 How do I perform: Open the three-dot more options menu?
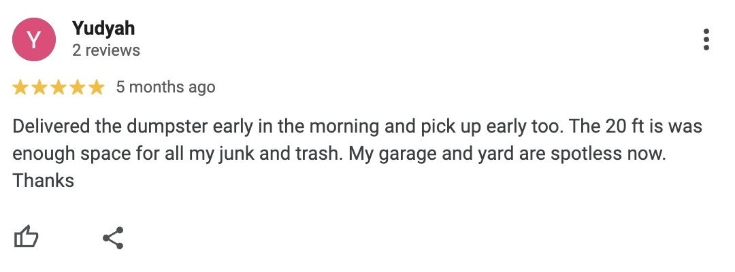[x=706, y=40]
